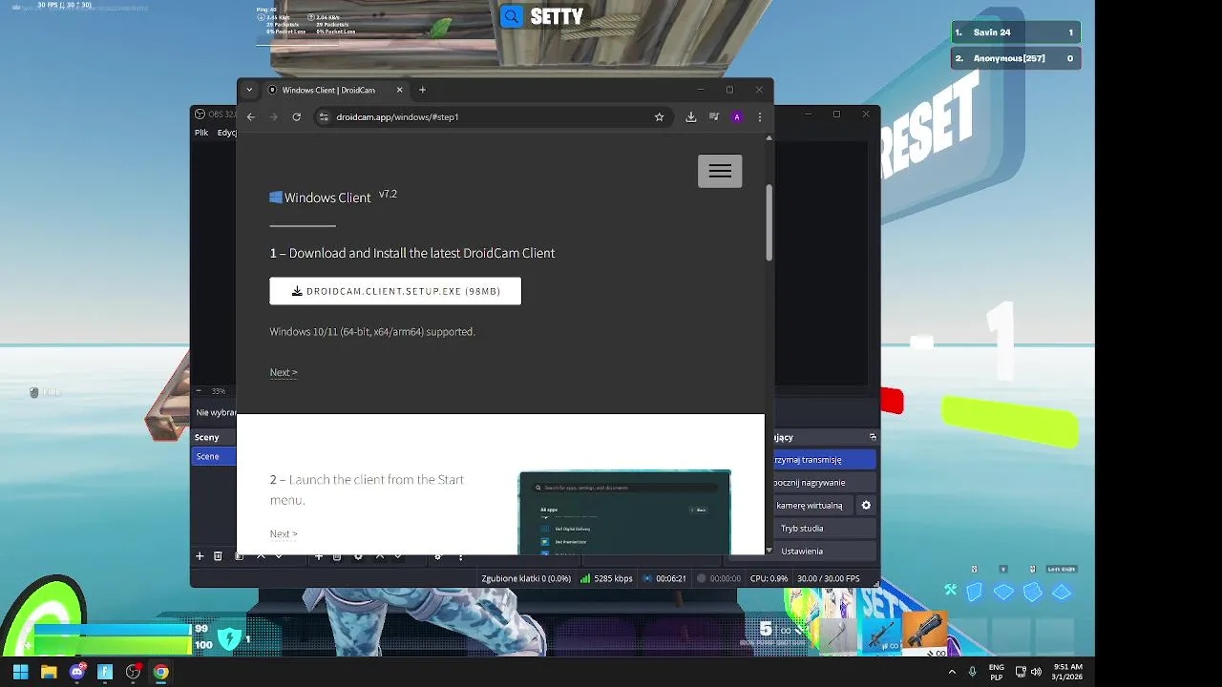Open Chrome three-dot menu
Screen dimensions: 1222x687
(760, 116)
